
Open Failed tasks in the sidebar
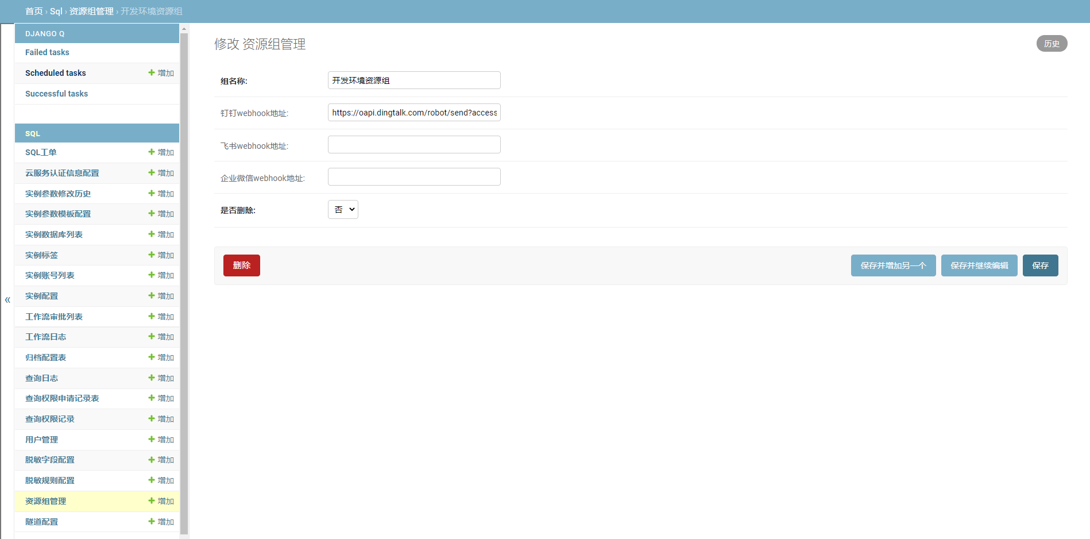47,52
